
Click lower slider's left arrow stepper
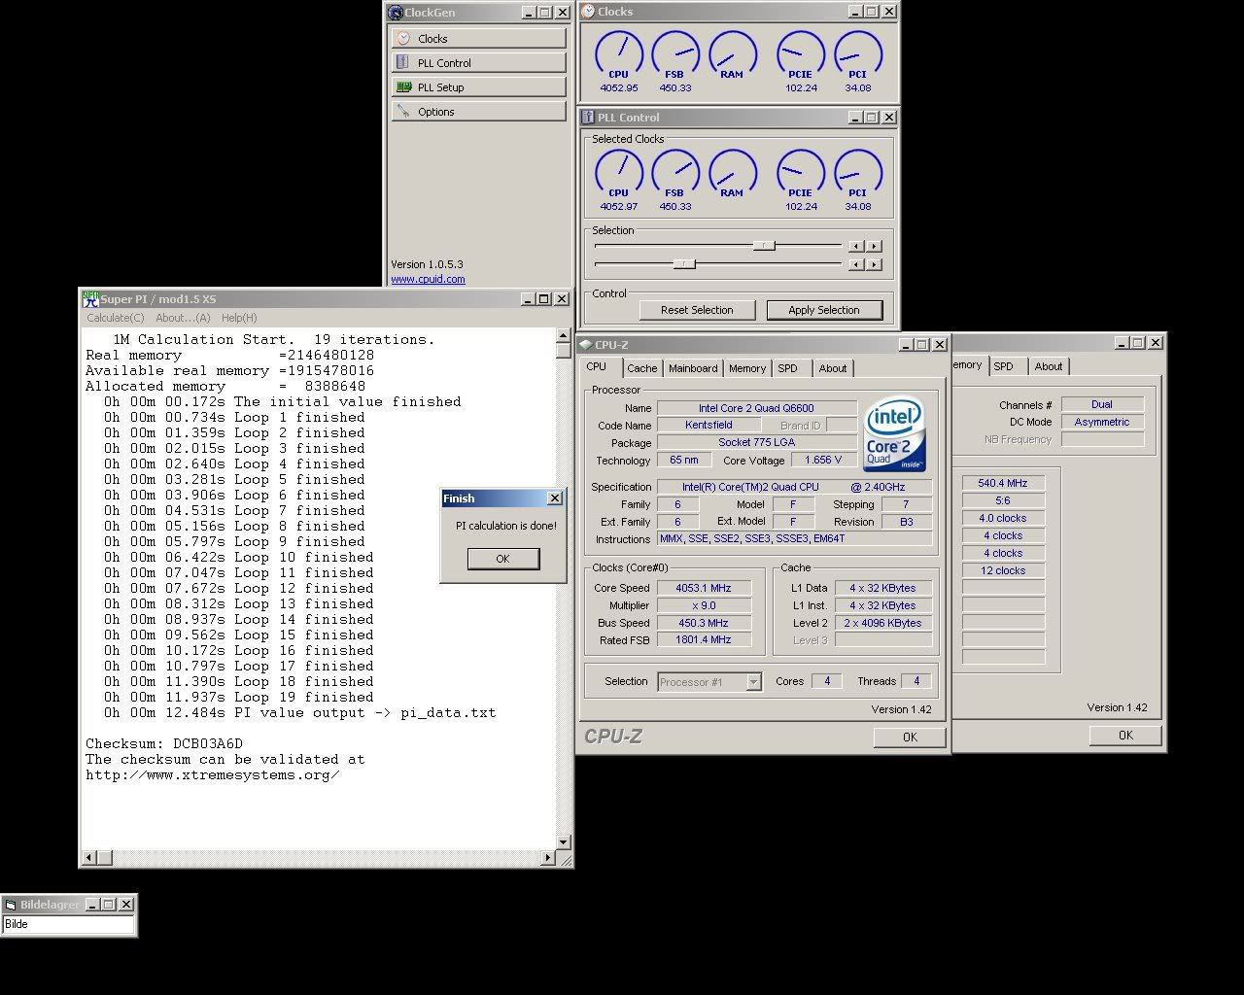(856, 263)
